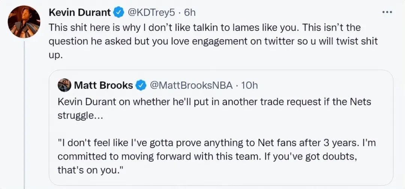Open the @MattBrooksNBA handle

click(x=191, y=85)
